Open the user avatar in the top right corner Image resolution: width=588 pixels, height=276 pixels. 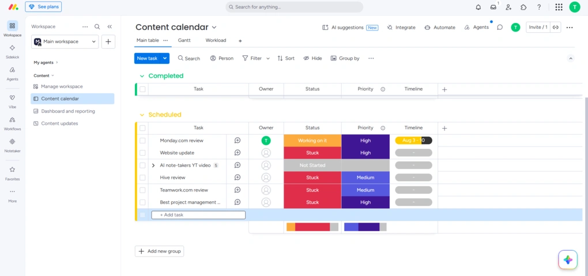point(575,7)
